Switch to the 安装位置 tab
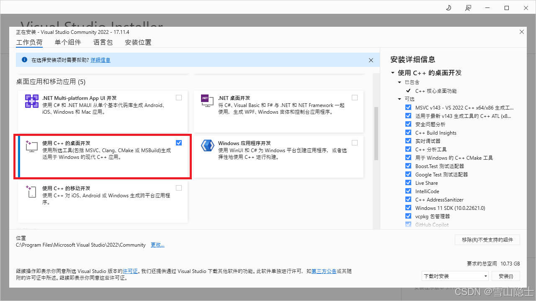 point(138,42)
